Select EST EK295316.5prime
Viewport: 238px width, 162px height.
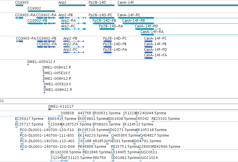[82, 133]
